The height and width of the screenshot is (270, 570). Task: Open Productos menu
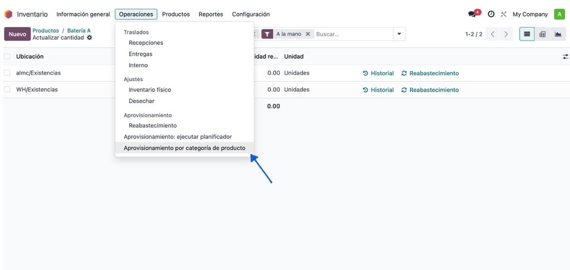pyautogui.click(x=176, y=14)
